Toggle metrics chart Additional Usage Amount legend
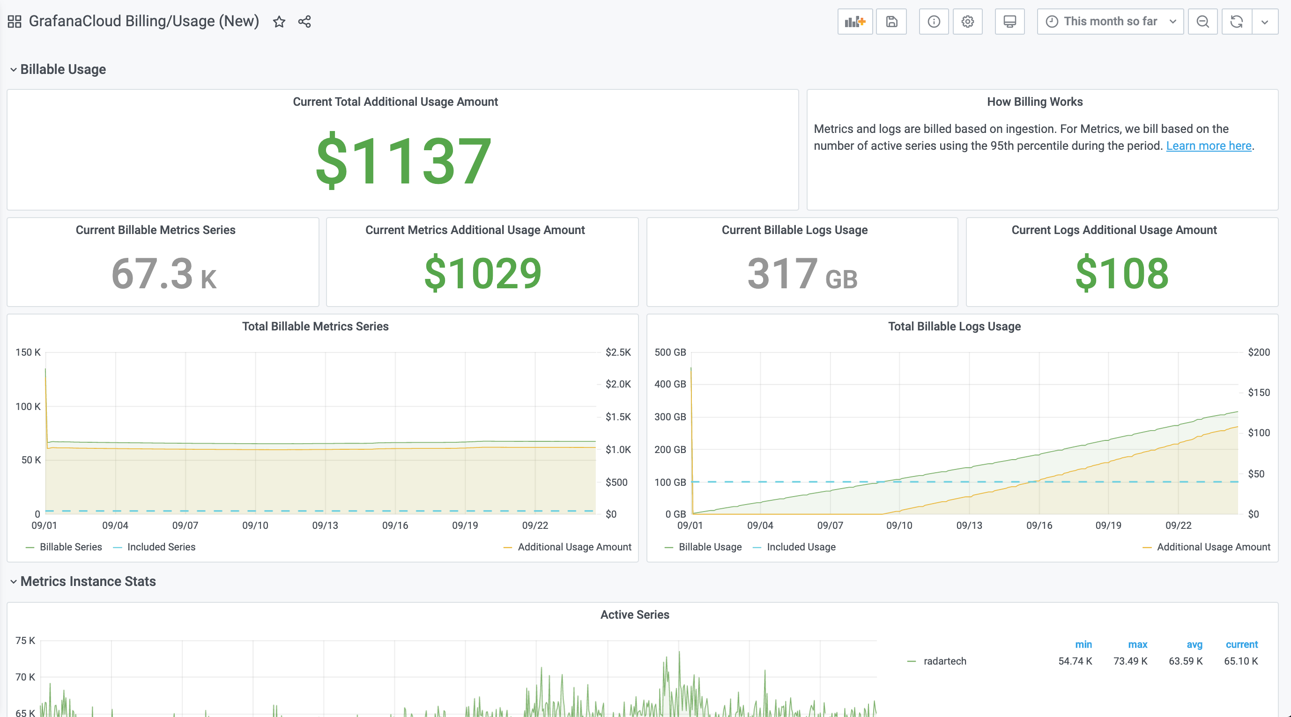Screen dimensions: 1291x717 (574, 547)
